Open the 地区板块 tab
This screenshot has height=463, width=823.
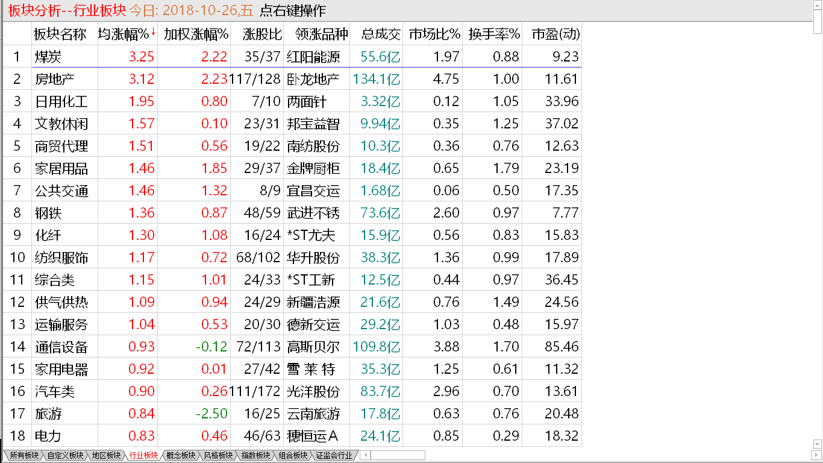click(x=106, y=455)
